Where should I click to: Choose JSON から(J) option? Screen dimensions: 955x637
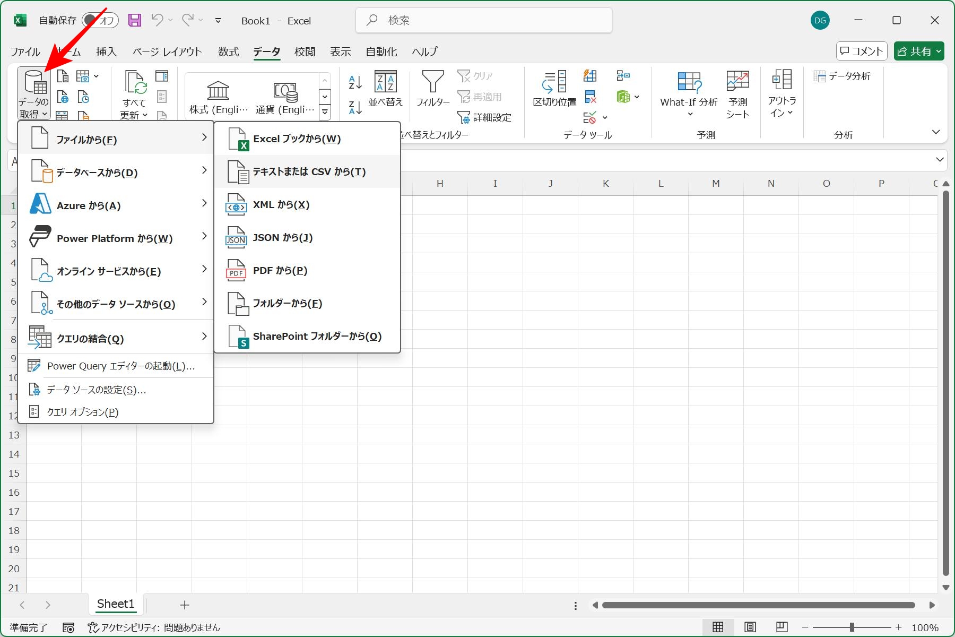pos(307,237)
